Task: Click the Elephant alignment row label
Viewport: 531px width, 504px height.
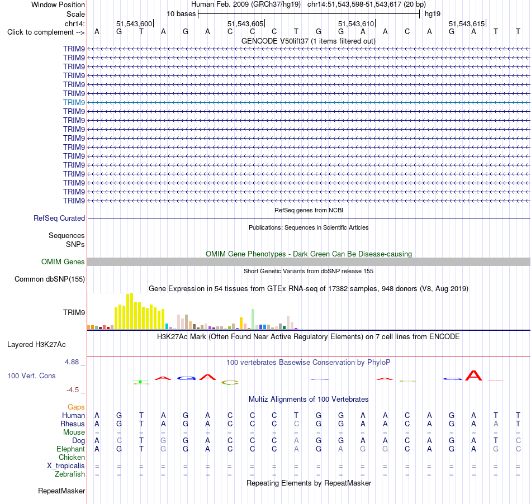Action: pyautogui.click(x=70, y=449)
